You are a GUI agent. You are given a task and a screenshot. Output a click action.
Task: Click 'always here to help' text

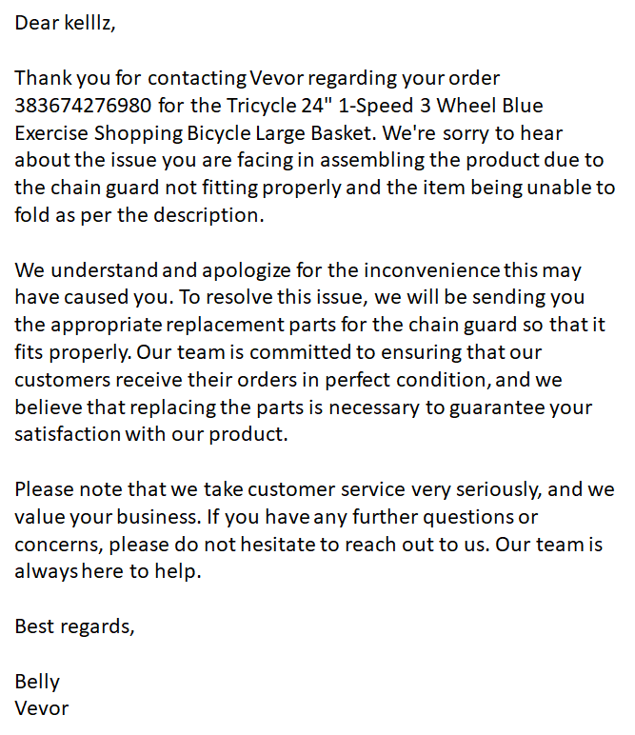(108, 572)
